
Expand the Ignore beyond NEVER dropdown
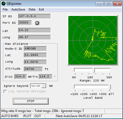click(44, 86)
